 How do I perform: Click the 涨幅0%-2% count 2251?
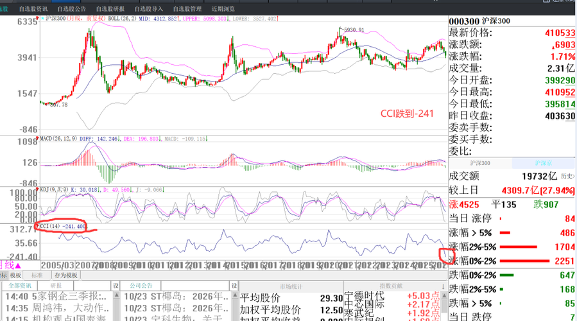click(565, 261)
